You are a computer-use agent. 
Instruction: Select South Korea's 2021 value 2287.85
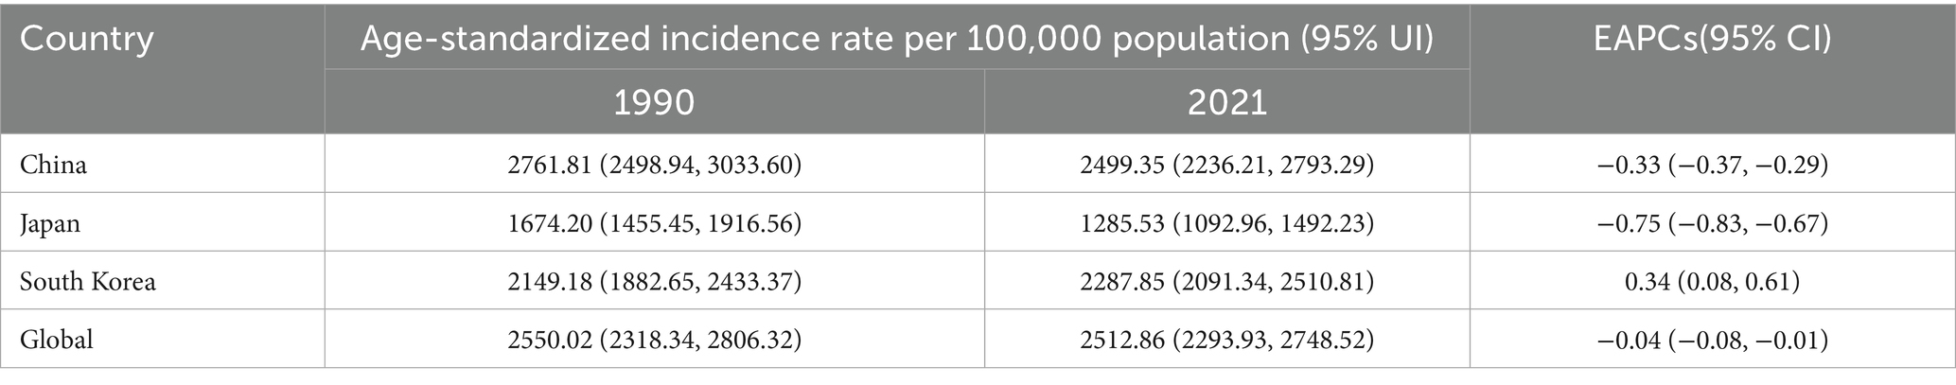click(1125, 281)
